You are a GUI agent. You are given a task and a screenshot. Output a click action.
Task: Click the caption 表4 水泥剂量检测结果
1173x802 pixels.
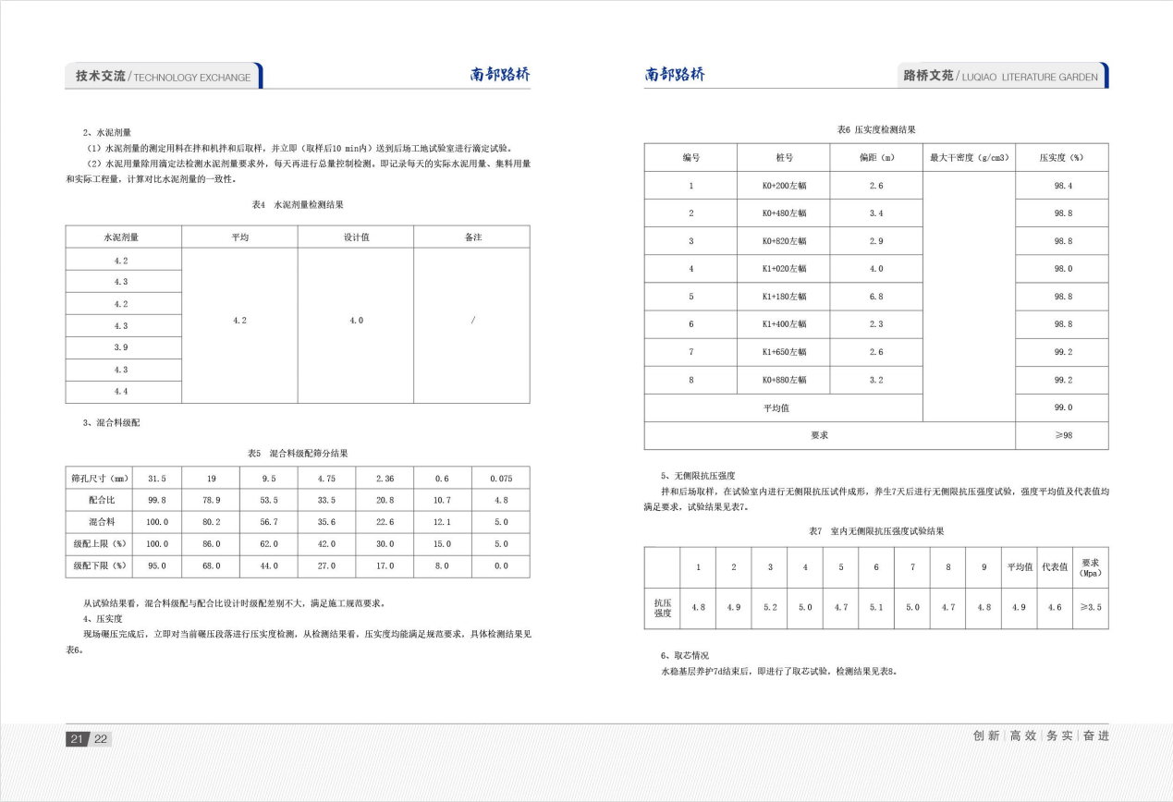tap(298, 203)
